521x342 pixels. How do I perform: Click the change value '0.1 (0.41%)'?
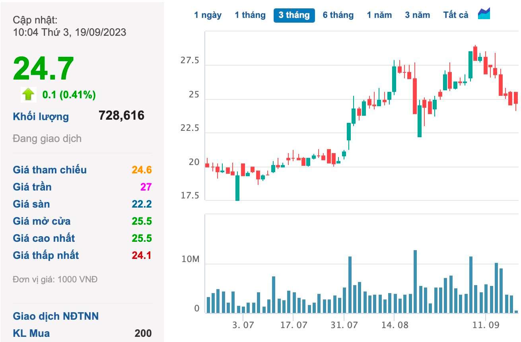click(69, 95)
